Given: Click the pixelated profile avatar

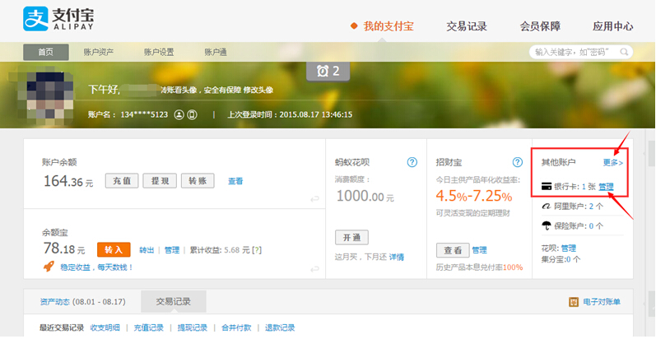Looking at the screenshot, I should (x=46, y=95).
